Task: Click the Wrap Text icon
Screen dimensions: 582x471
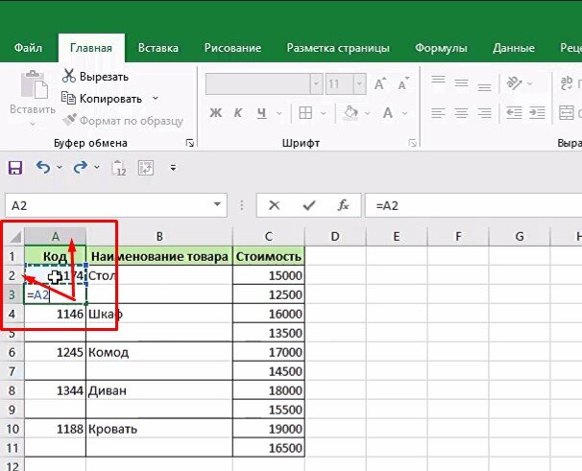Action: 567,83
